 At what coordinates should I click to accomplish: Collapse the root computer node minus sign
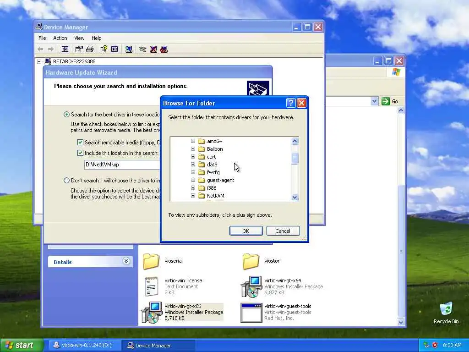coord(39,62)
